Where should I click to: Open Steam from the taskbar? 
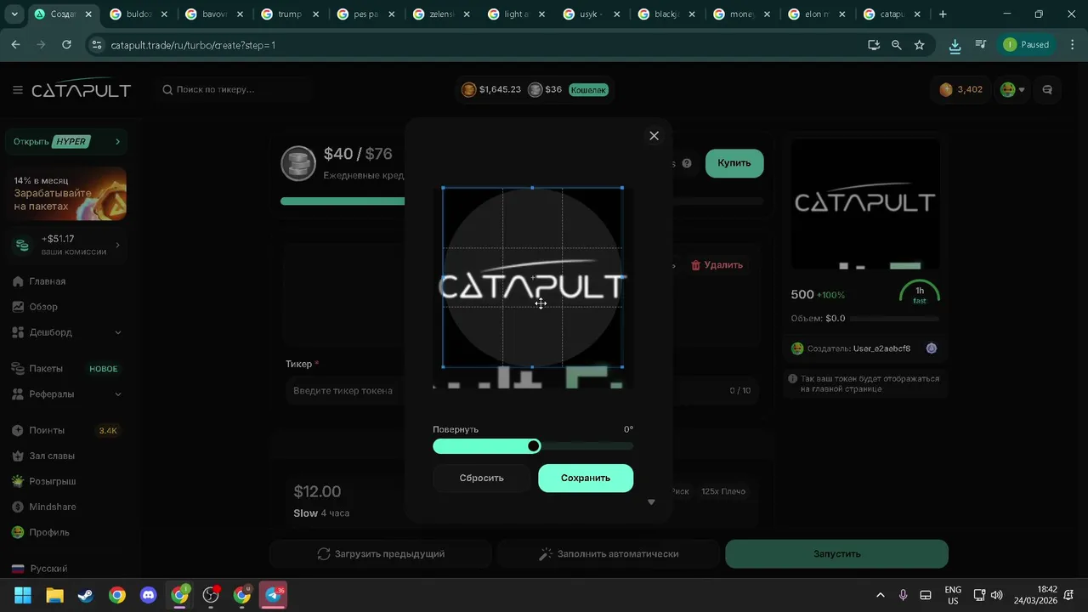click(x=86, y=595)
